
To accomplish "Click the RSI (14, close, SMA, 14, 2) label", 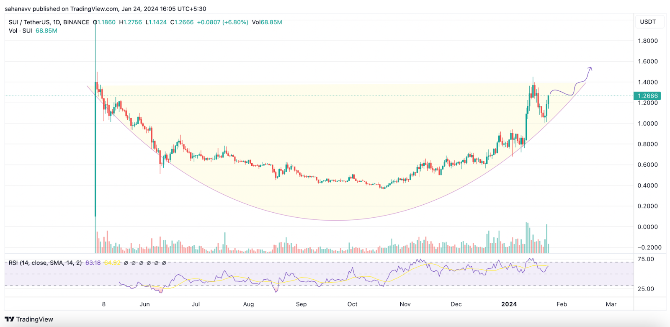I will pyautogui.click(x=45, y=263).
